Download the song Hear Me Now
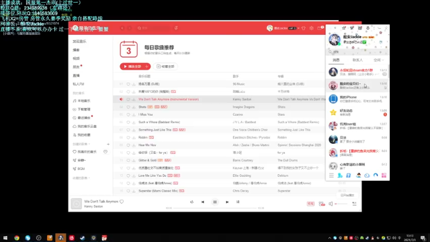The image size is (430, 242). pyautogui.click(x=134, y=145)
